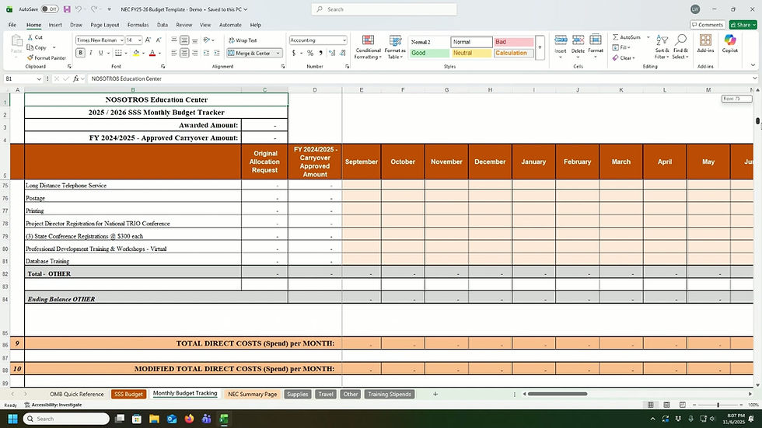This screenshot has width=762, height=428.
Task: Apply Percent Style format
Action: pos(310,53)
